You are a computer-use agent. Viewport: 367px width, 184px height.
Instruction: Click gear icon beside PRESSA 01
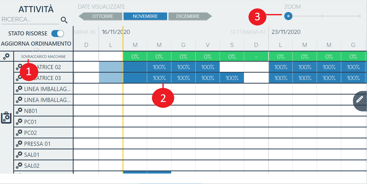(x=19, y=144)
